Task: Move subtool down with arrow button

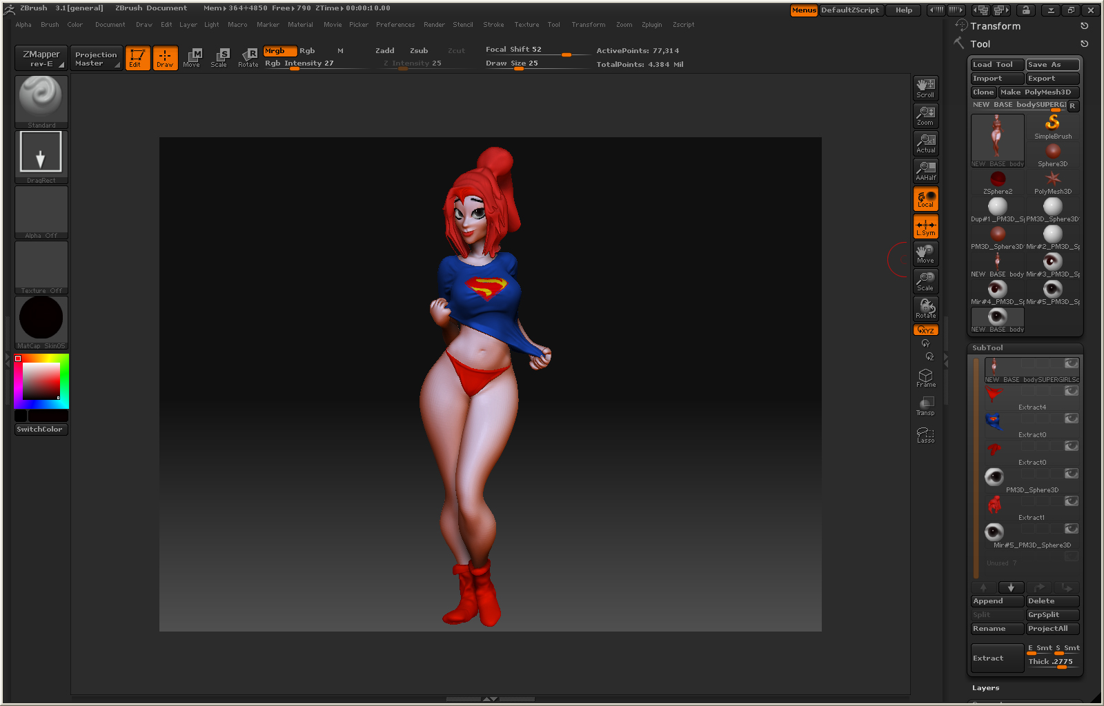Action: click(1011, 587)
